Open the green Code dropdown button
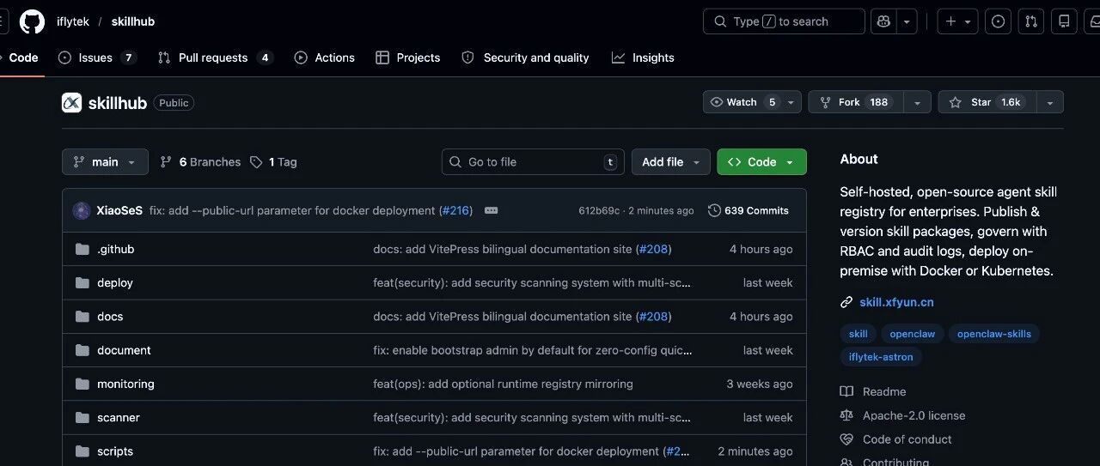Screen dimensions: 1100x466 pos(761,161)
